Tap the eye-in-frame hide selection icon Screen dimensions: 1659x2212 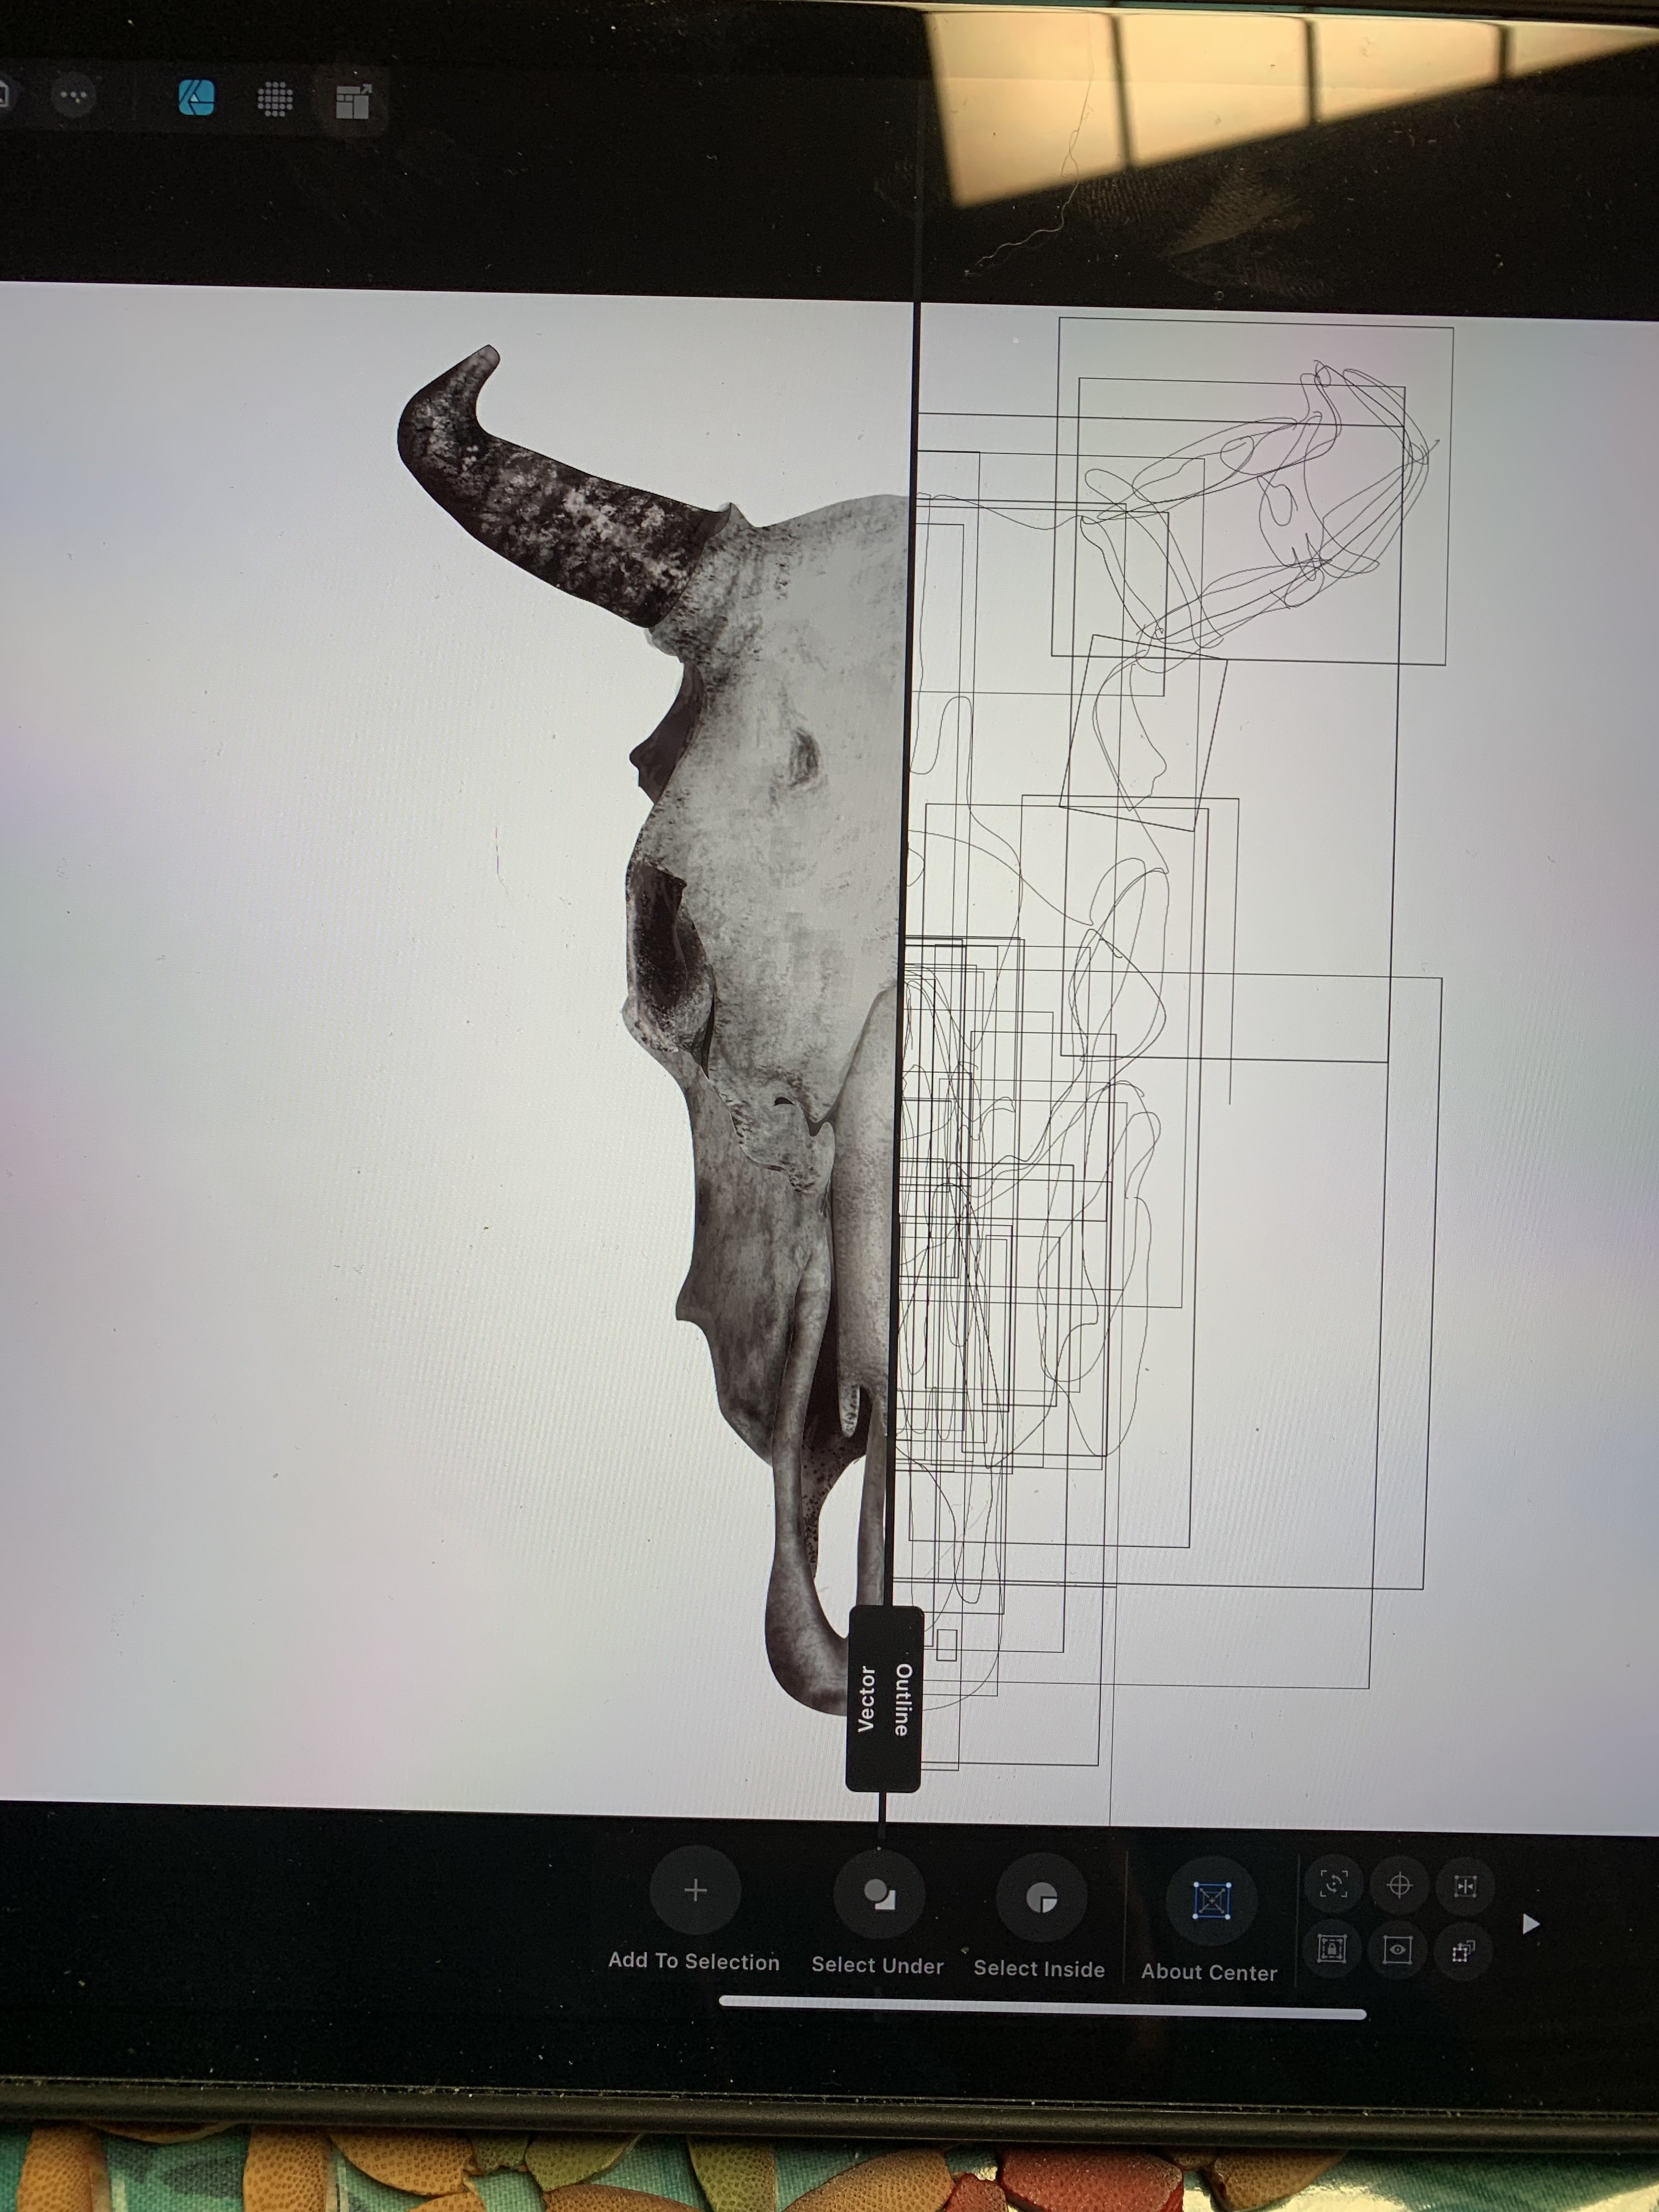pyautogui.click(x=1397, y=1949)
